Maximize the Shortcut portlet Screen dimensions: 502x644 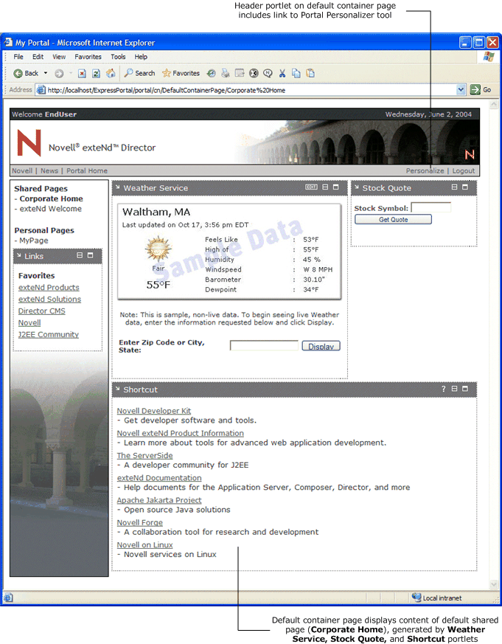point(465,389)
